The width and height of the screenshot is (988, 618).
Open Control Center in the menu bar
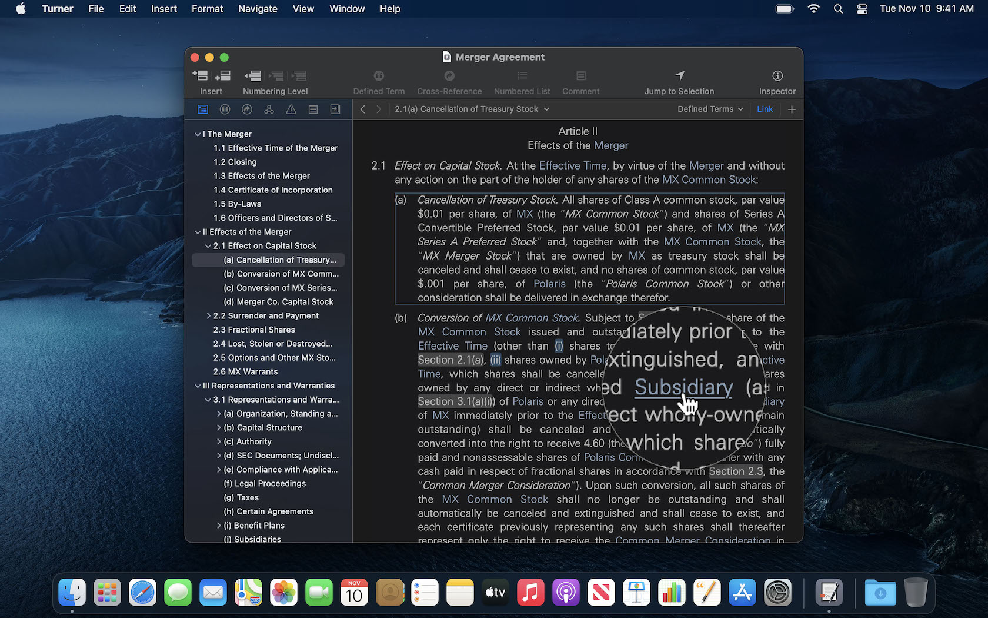pos(862,9)
